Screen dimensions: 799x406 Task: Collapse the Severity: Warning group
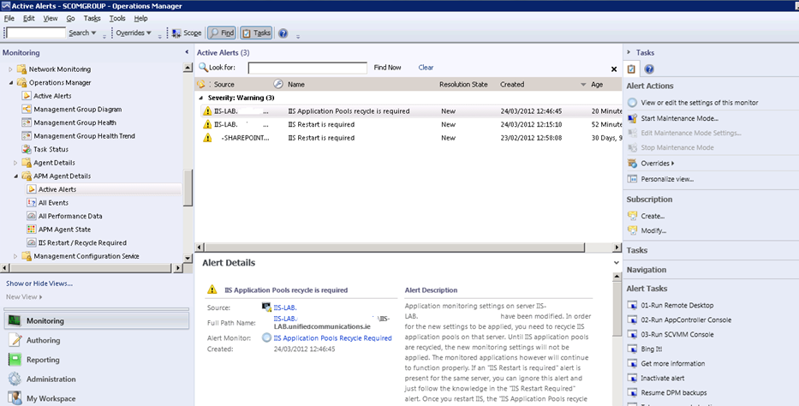[200, 98]
